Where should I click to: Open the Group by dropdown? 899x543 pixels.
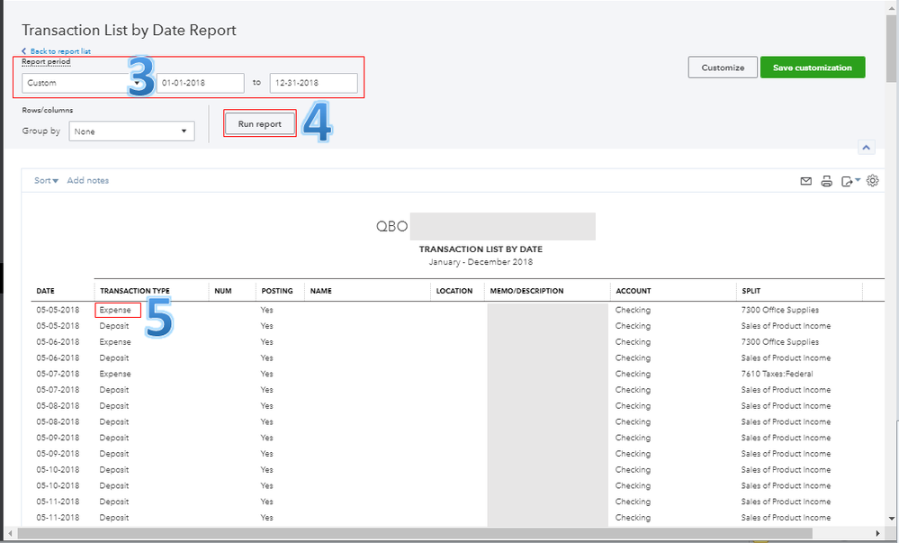[130, 131]
